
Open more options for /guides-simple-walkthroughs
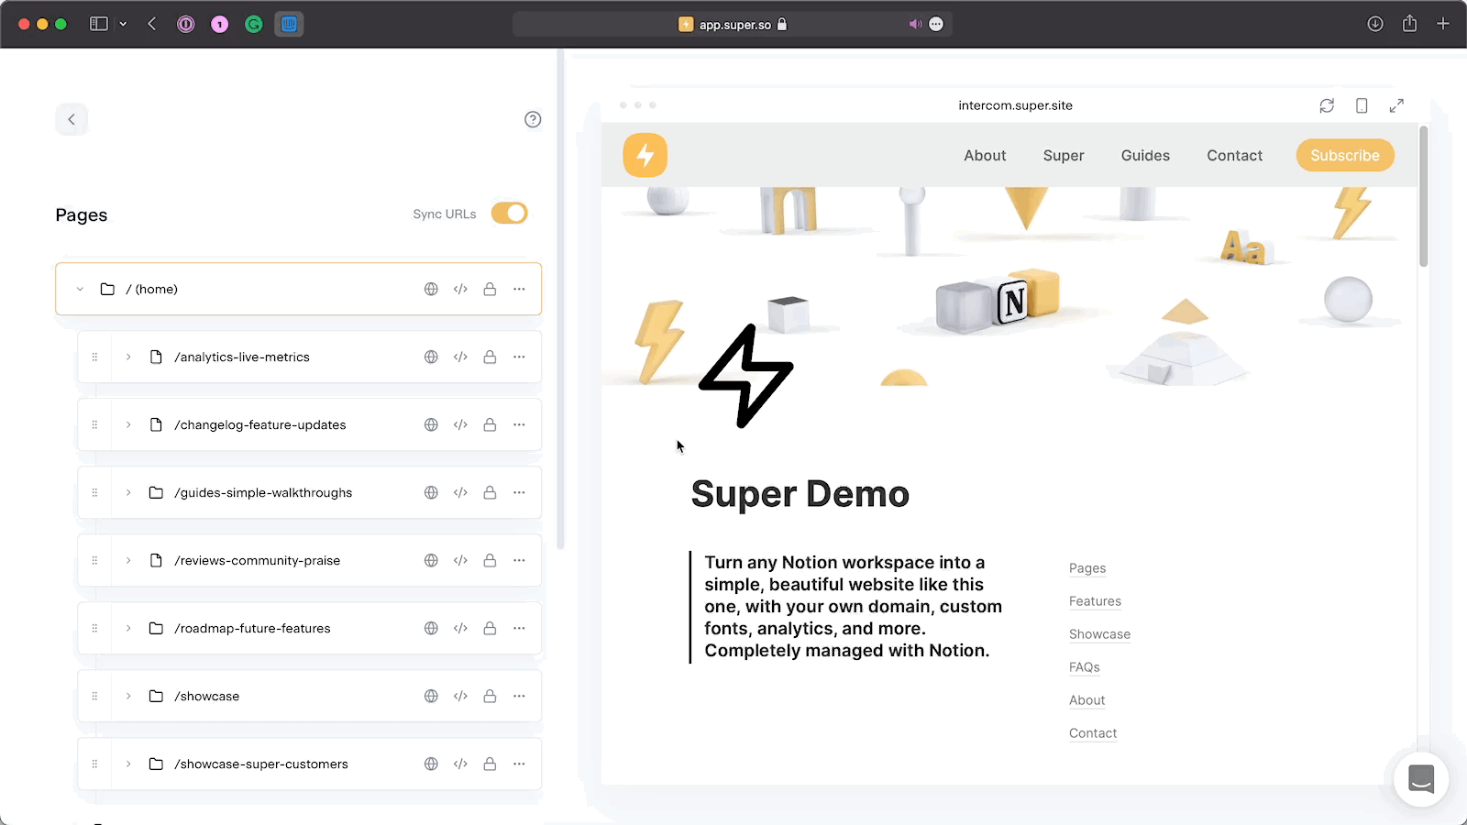(519, 492)
